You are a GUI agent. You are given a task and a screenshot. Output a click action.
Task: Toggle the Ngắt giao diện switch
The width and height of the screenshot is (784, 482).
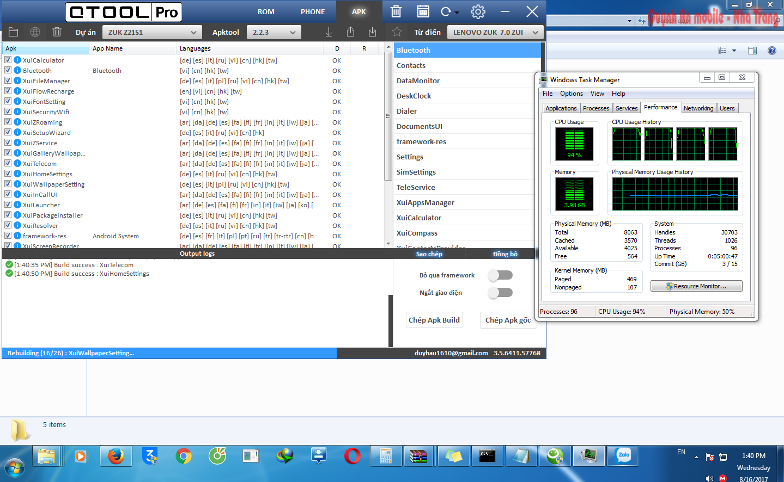point(500,293)
